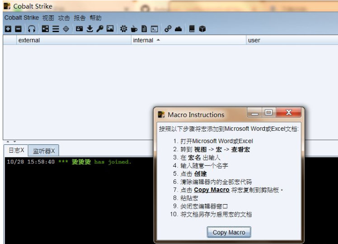Image resolution: width=338 pixels, height=244 pixels.
Task: Maximize the Macro Instructions dialog
Action: pos(268,113)
